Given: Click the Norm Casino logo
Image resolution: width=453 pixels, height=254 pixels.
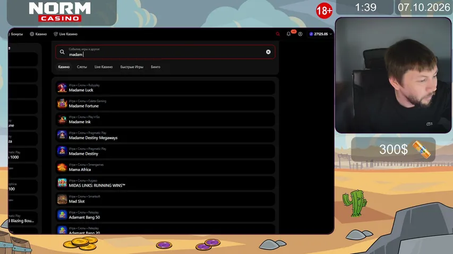Looking at the screenshot, I should [x=60, y=12].
